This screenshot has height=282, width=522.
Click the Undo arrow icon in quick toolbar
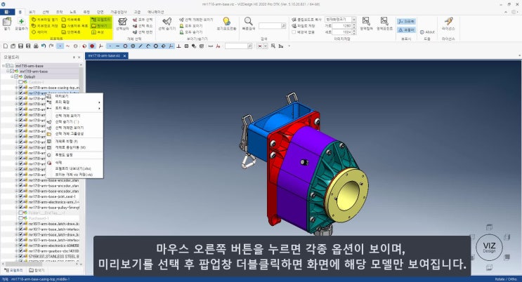pos(44,46)
